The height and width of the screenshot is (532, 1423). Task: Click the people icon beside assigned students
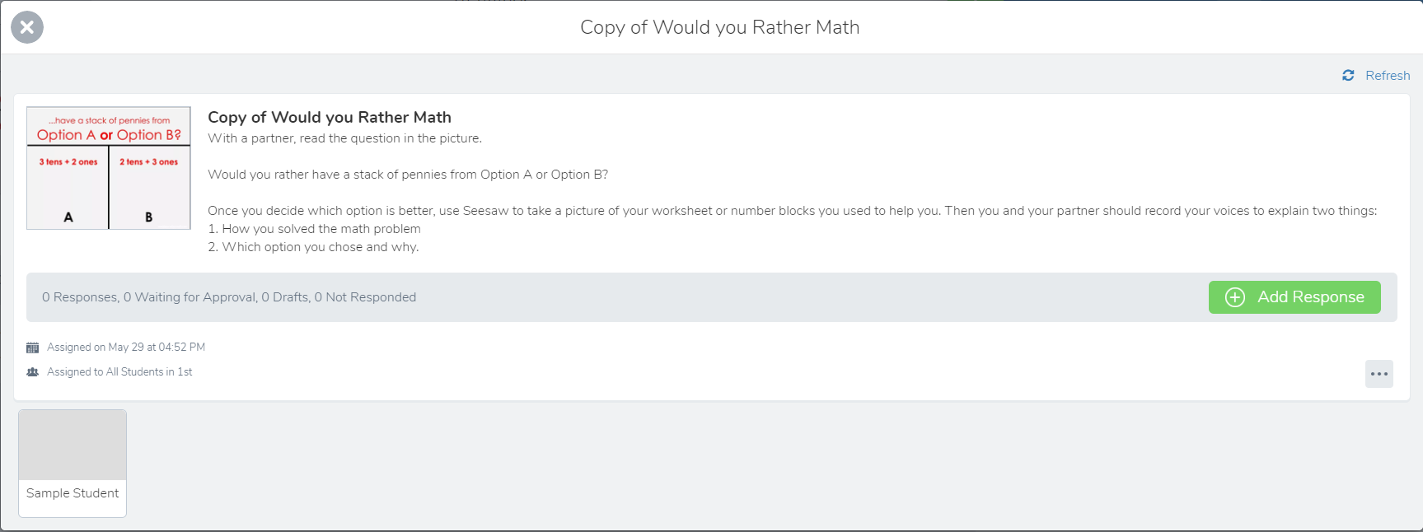(33, 372)
